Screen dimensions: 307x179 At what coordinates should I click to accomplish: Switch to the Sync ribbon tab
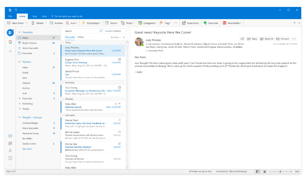pos(35,16)
